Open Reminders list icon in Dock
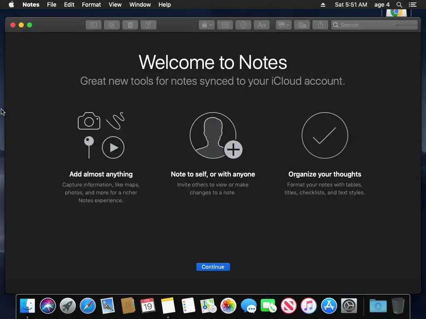Viewport: 426px width, 319px height. [188, 306]
